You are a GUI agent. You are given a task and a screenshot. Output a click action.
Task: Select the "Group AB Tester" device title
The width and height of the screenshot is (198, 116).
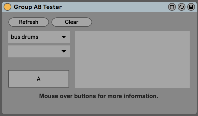coord(38,7)
